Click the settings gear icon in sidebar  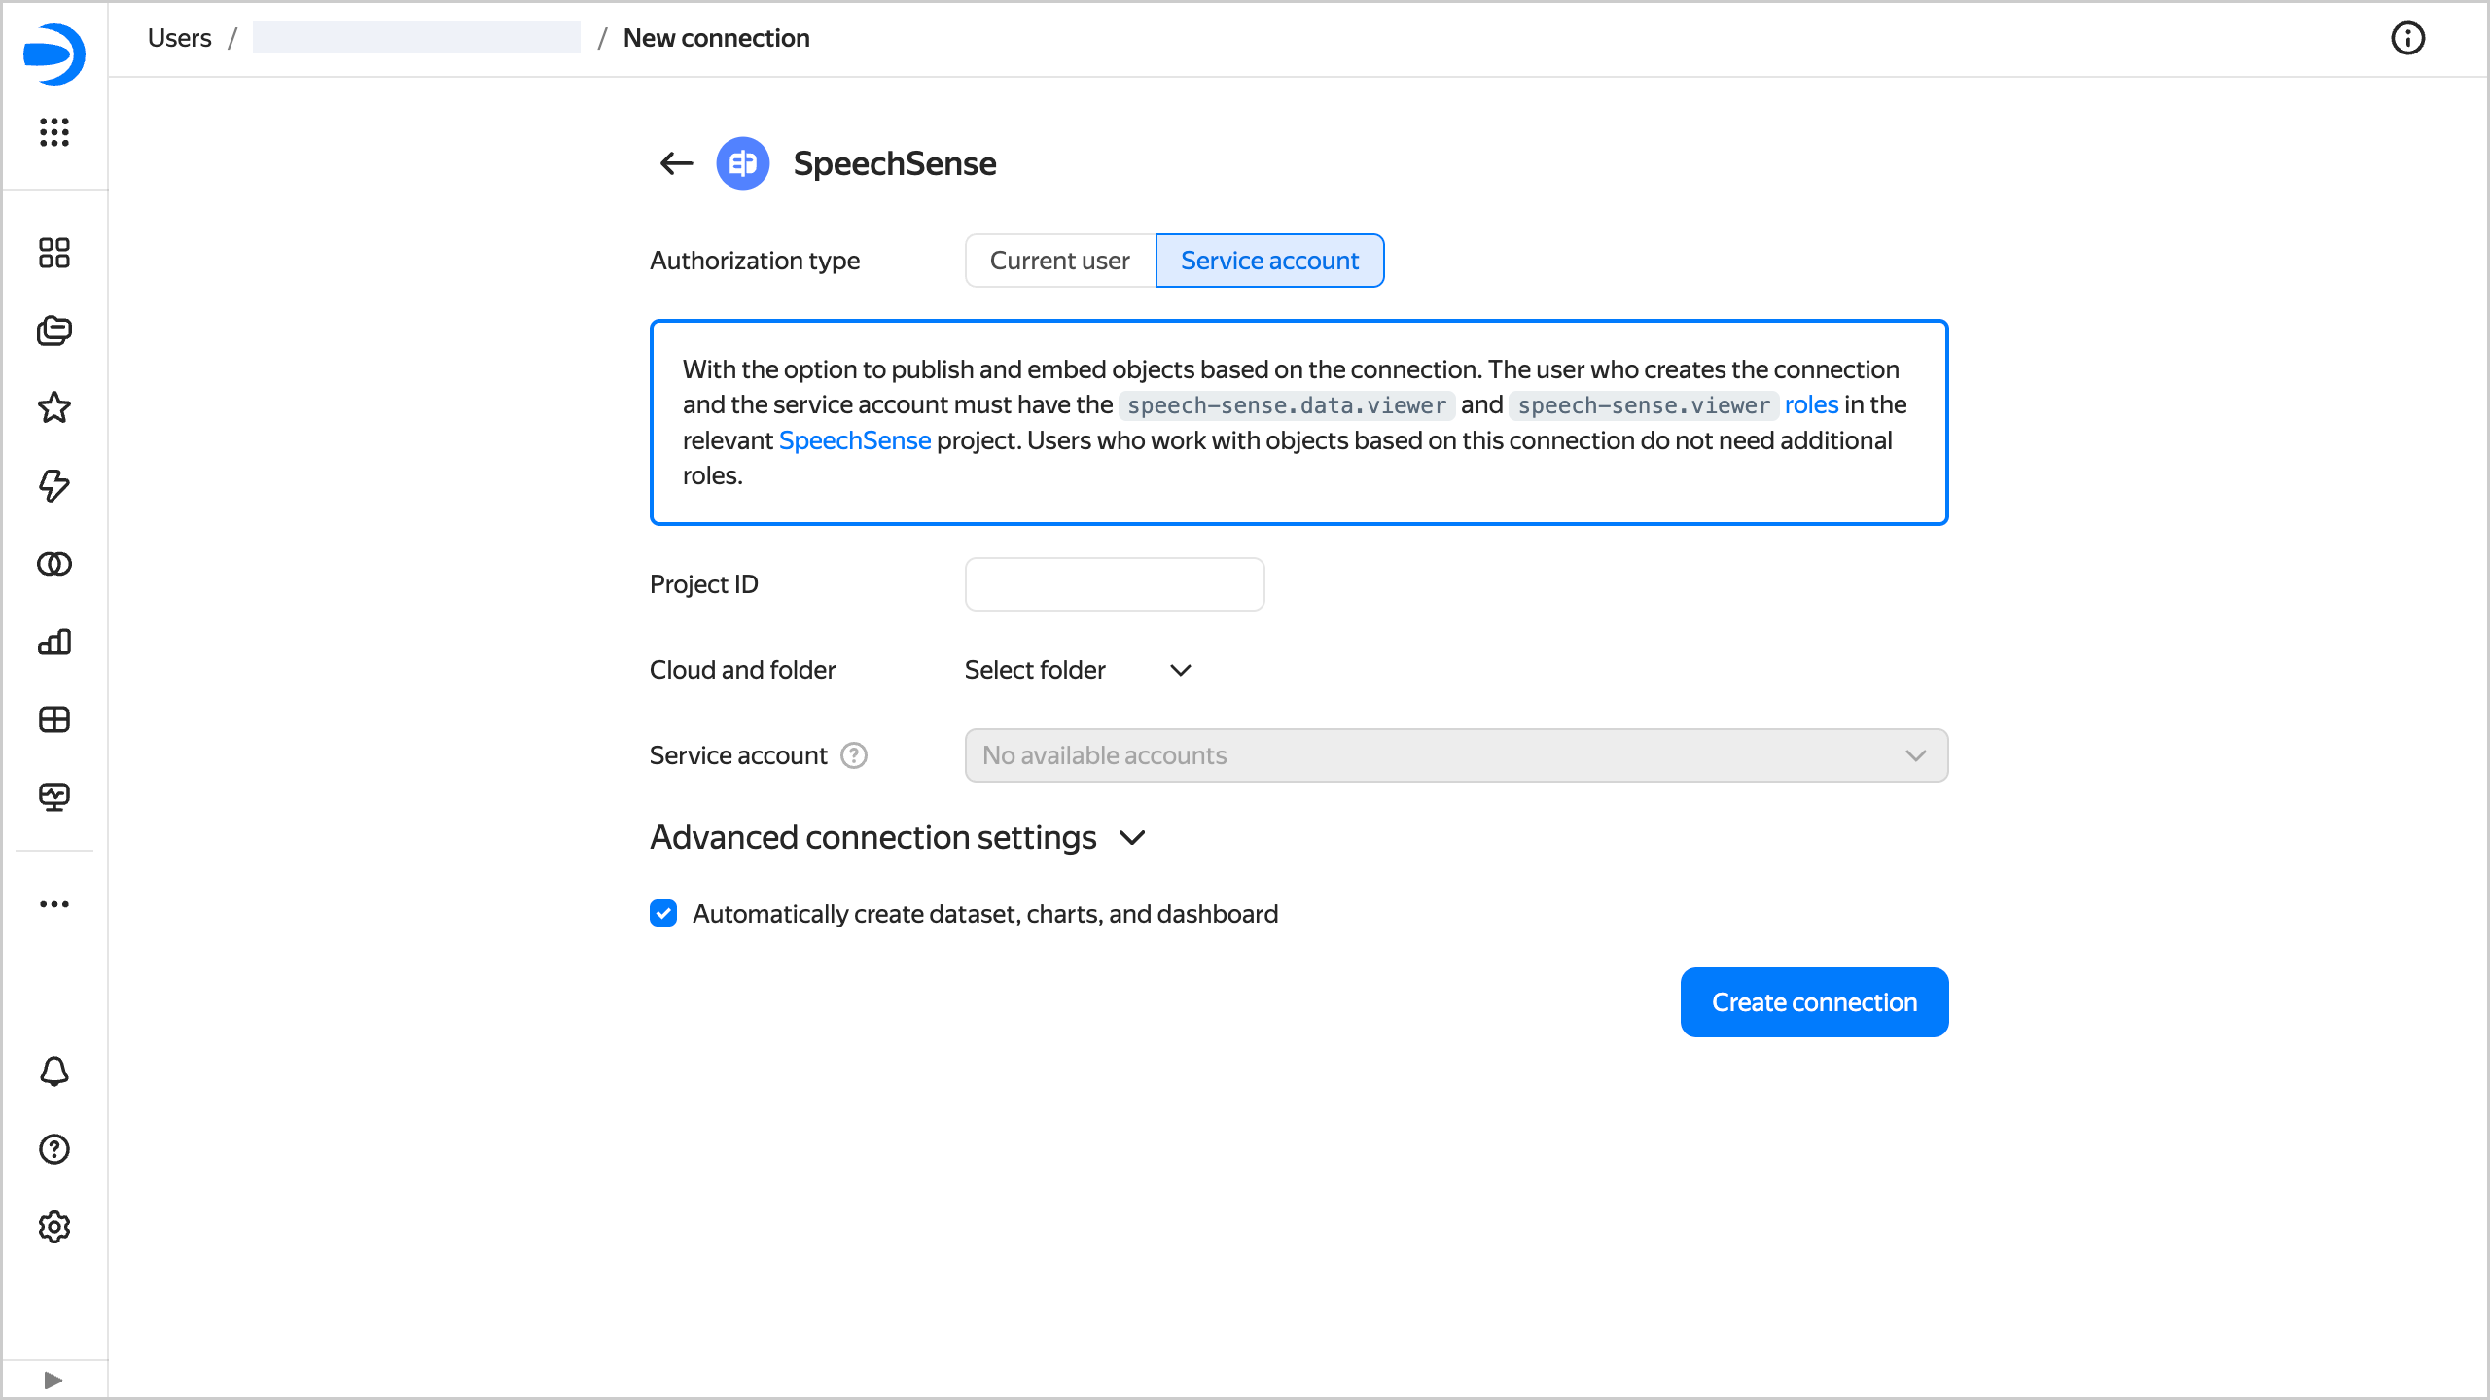pyautogui.click(x=54, y=1227)
